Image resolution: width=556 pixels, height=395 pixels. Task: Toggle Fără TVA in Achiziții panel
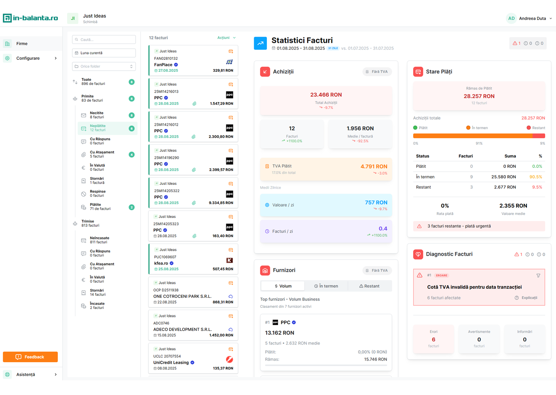[x=377, y=72]
